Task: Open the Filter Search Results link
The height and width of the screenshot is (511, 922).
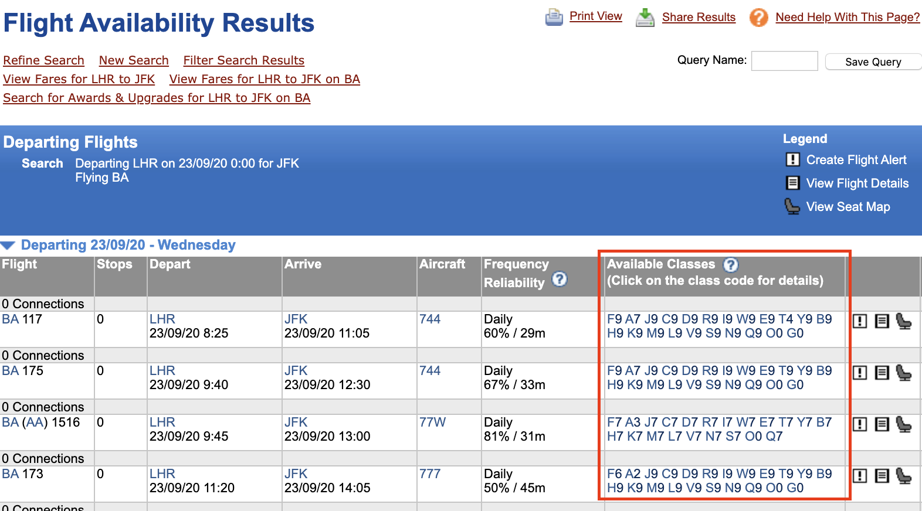Action: [243, 60]
